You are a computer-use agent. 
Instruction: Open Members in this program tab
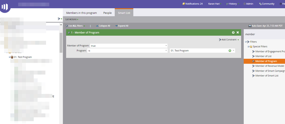pos(81,13)
